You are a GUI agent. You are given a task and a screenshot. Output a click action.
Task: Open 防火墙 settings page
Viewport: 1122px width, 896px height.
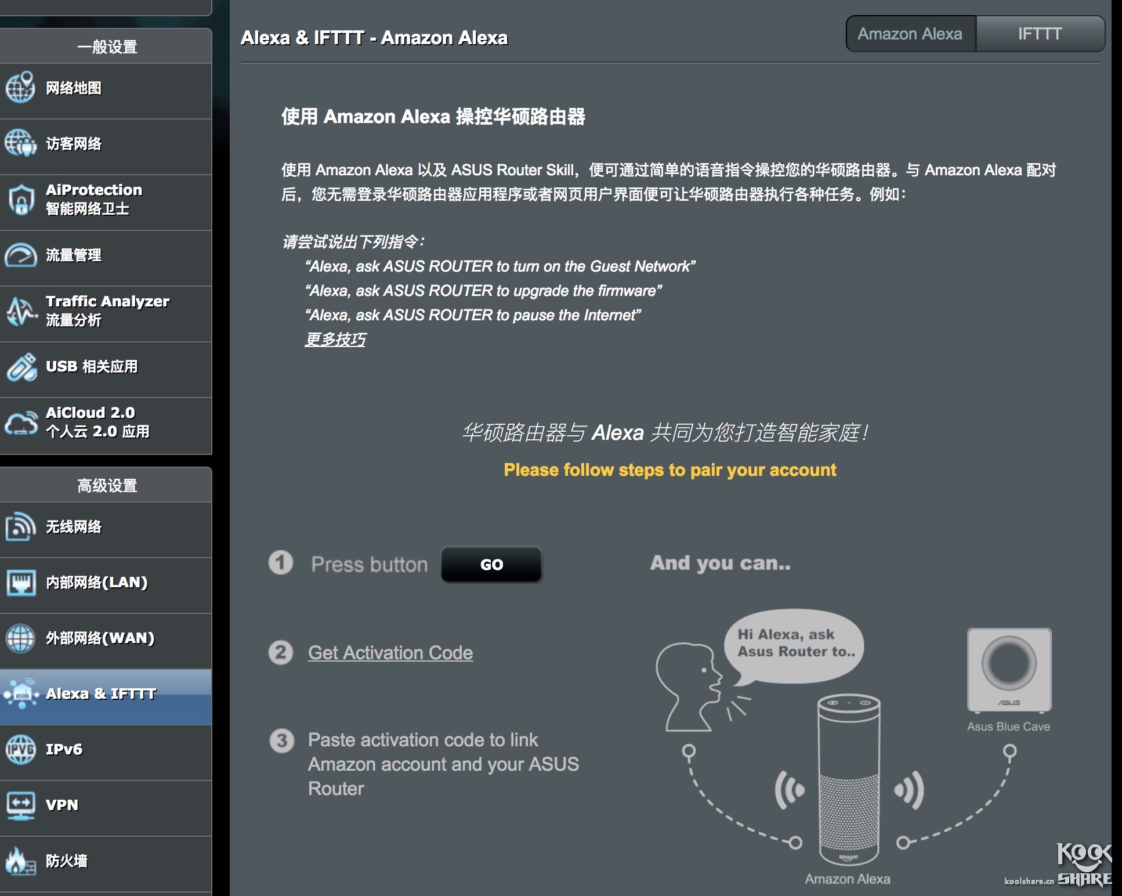coord(106,864)
